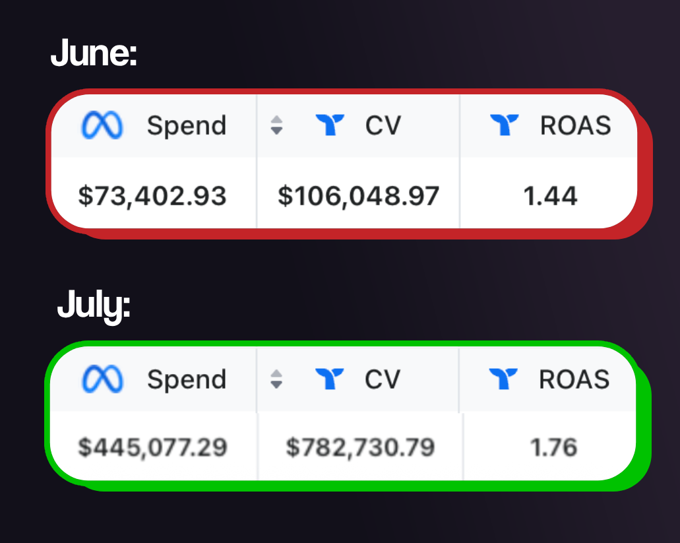Select the $782,730.79 conversion value
The image size is (680, 543).
coord(360,447)
